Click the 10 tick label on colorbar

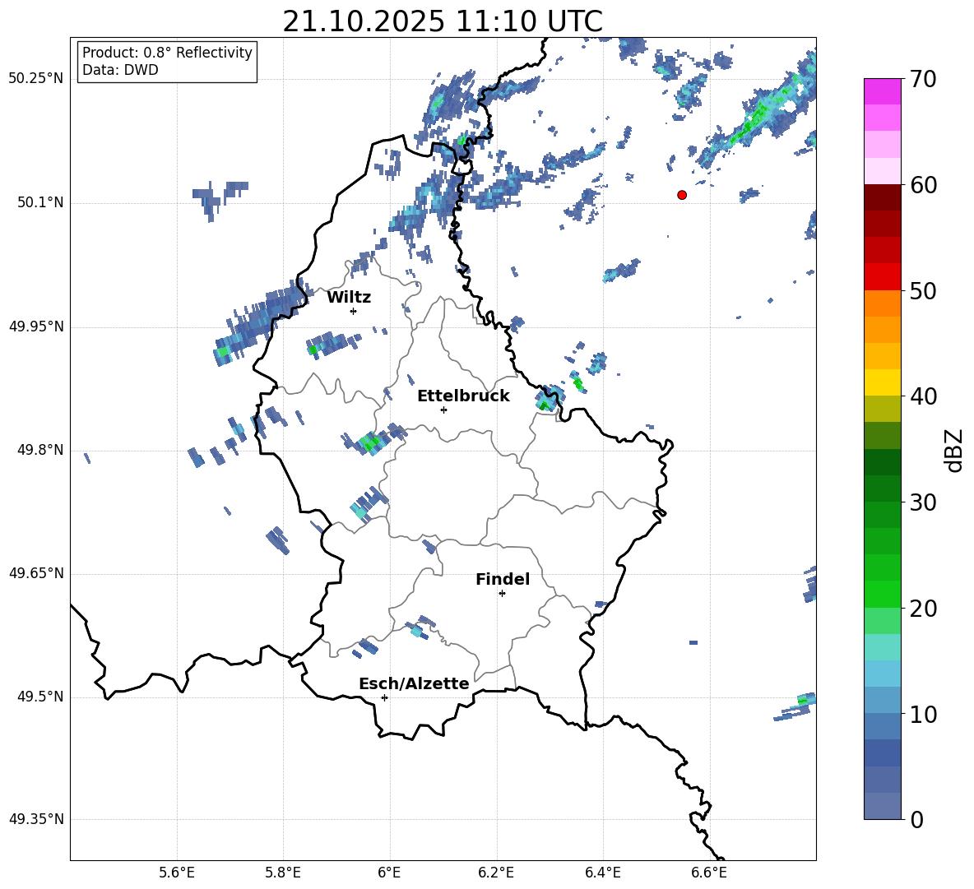[x=923, y=714]
